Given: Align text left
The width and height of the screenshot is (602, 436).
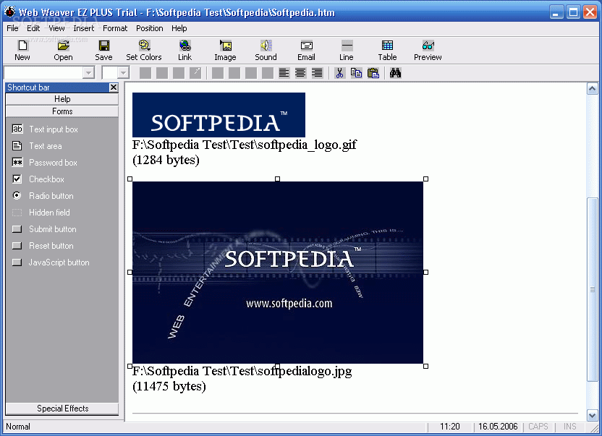Looking at the screenshot, I should 284,73.
